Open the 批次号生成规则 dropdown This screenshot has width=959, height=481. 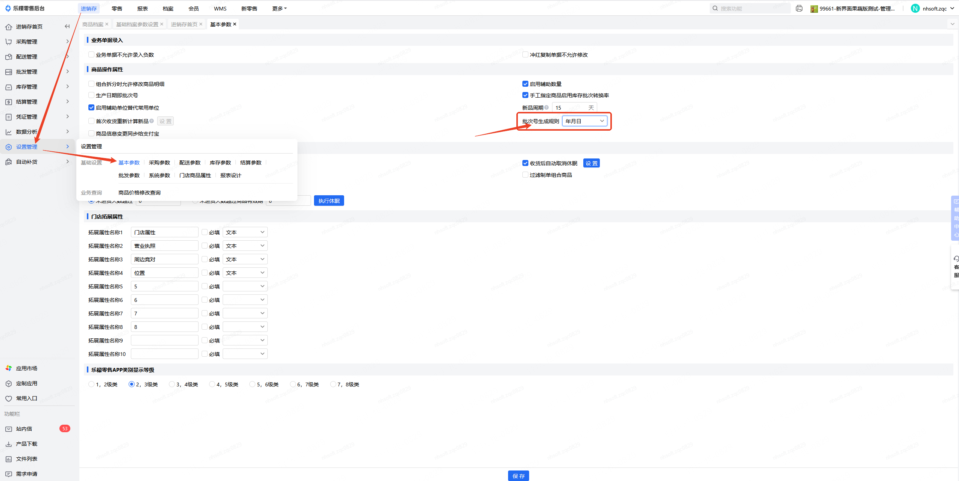584,121
